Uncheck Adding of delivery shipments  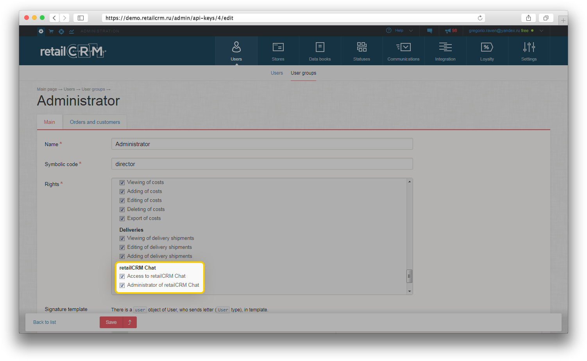(122, 256)
